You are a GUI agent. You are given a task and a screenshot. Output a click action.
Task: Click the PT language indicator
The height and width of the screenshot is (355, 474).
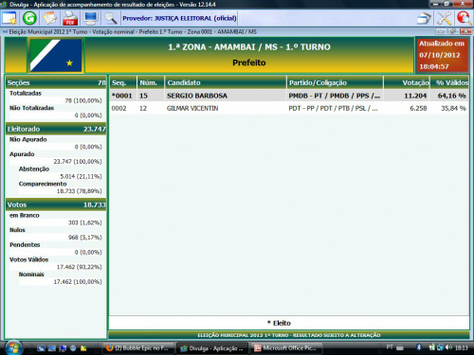tap(390, 347)
